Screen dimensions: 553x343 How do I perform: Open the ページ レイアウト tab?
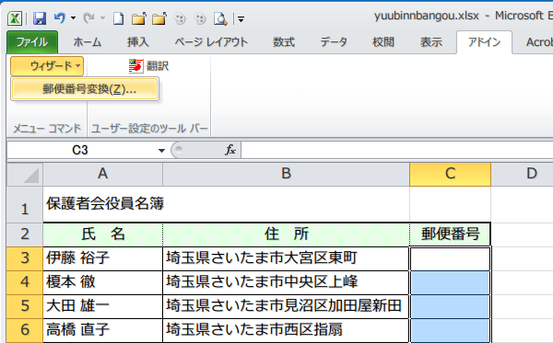pyautogui.click(x=211, y=42)
